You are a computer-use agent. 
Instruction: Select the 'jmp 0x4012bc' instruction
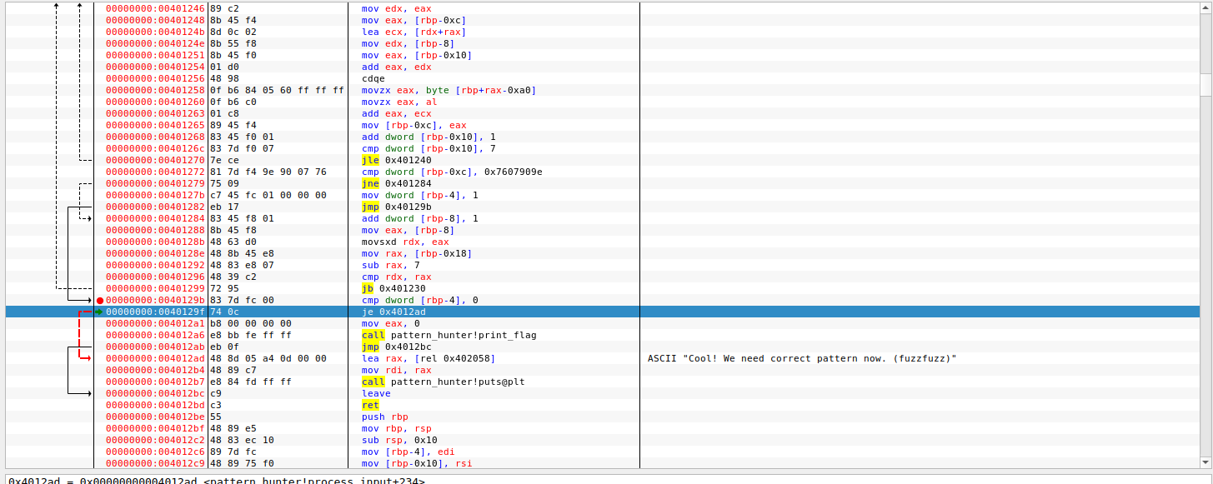pyautogui.click(x=397, y=347)
